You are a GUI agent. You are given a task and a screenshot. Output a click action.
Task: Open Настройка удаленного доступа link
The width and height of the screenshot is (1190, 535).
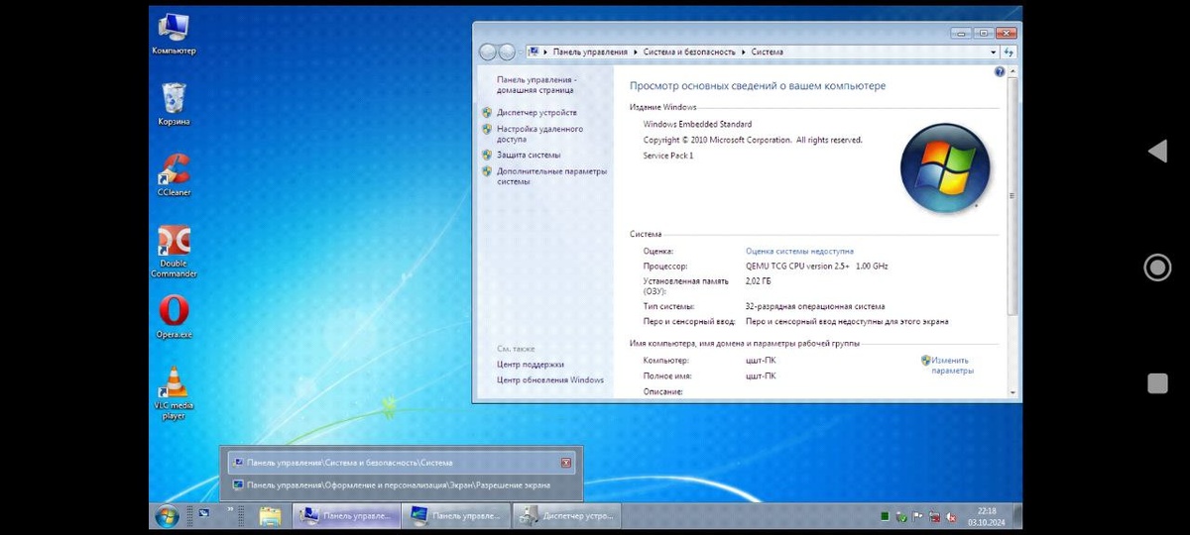coord(539,134)
